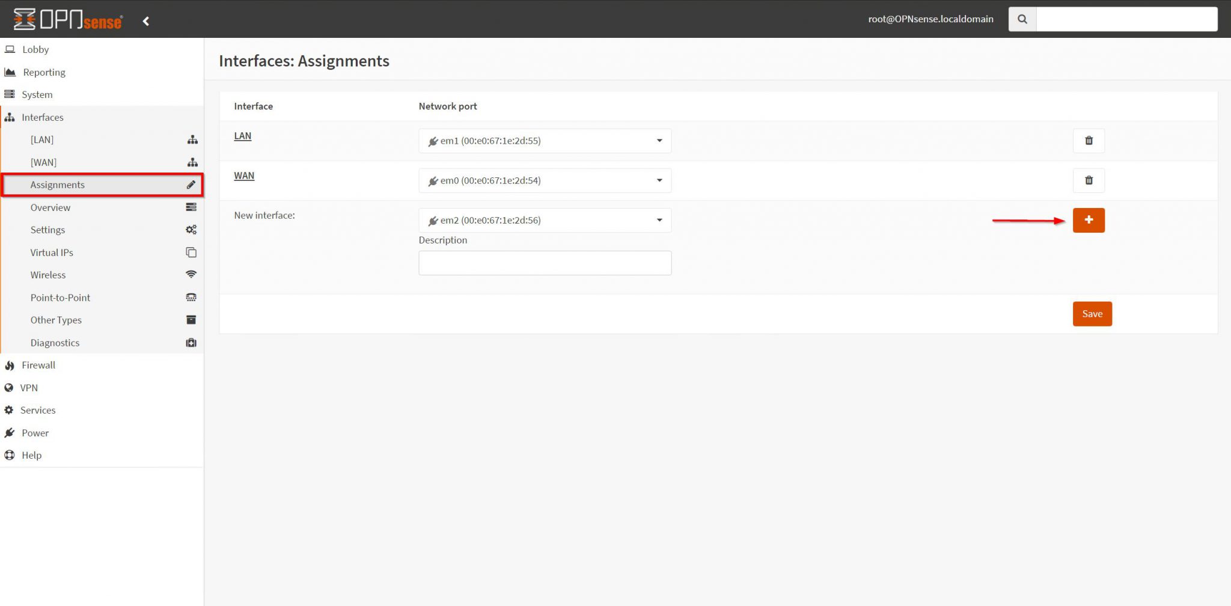Click the System server icon

click(x=9, y=94)
